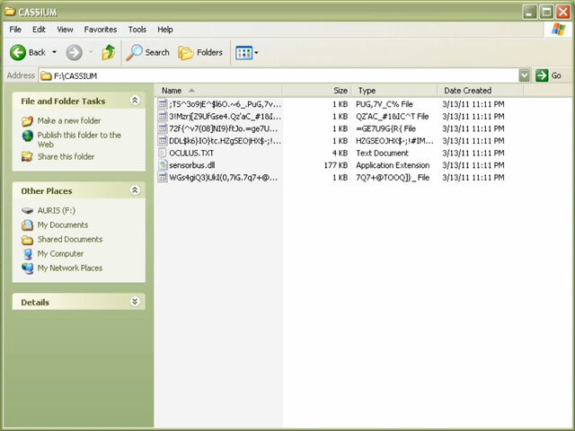Expand the Details panel
The height and width of the screenshot is (431, 575).
pyautogui.click(x=135, y=302)
